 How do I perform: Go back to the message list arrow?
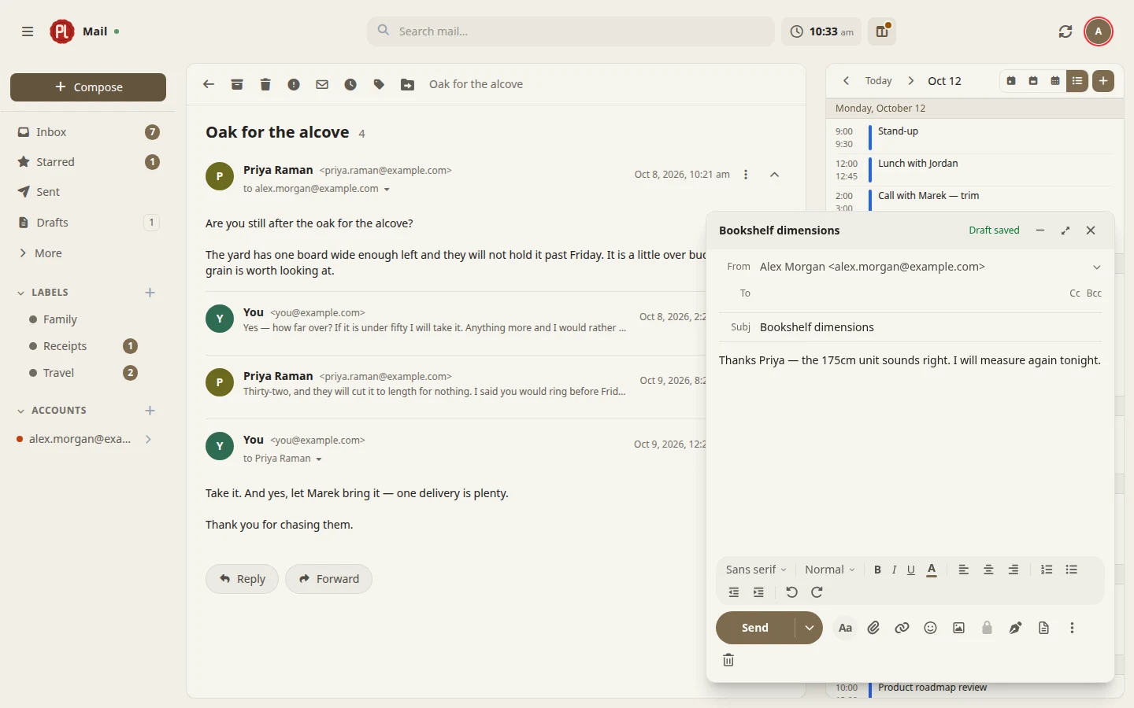click(209, 84)
